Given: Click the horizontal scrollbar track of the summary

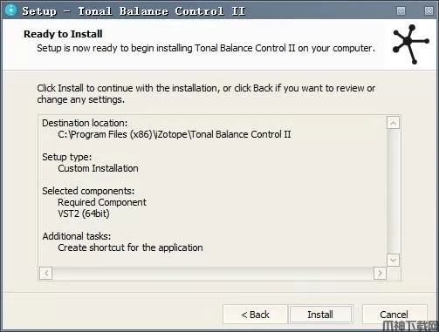Looking at the screenshot, I should tap(213, 273).
